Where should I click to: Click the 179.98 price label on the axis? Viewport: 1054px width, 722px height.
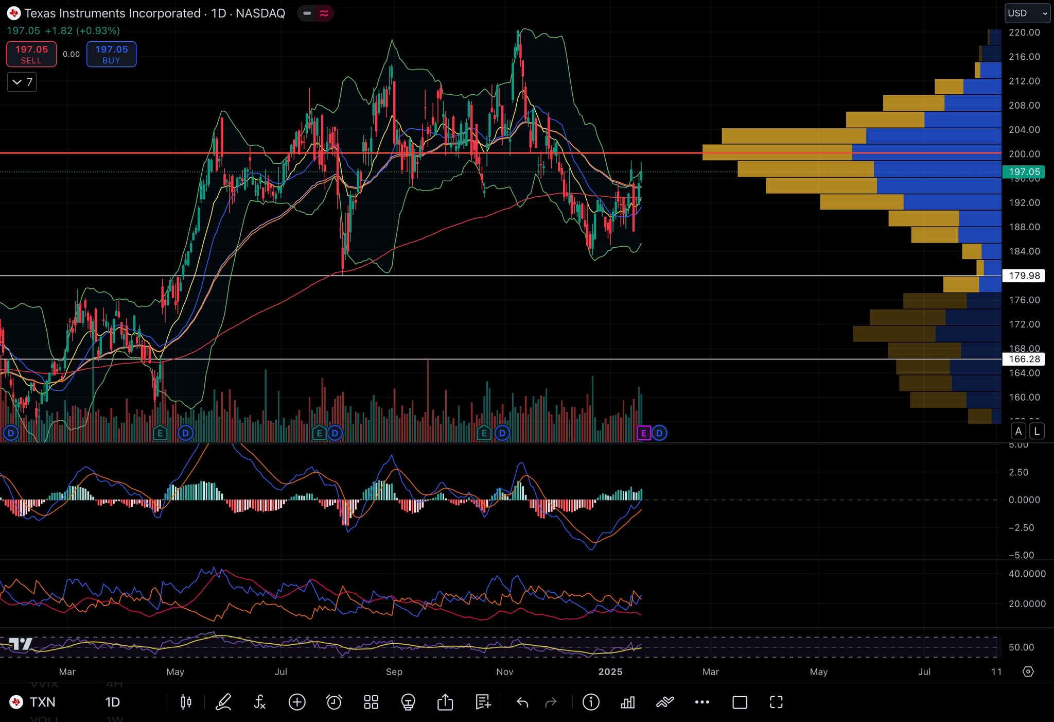tap(1024, 276)
